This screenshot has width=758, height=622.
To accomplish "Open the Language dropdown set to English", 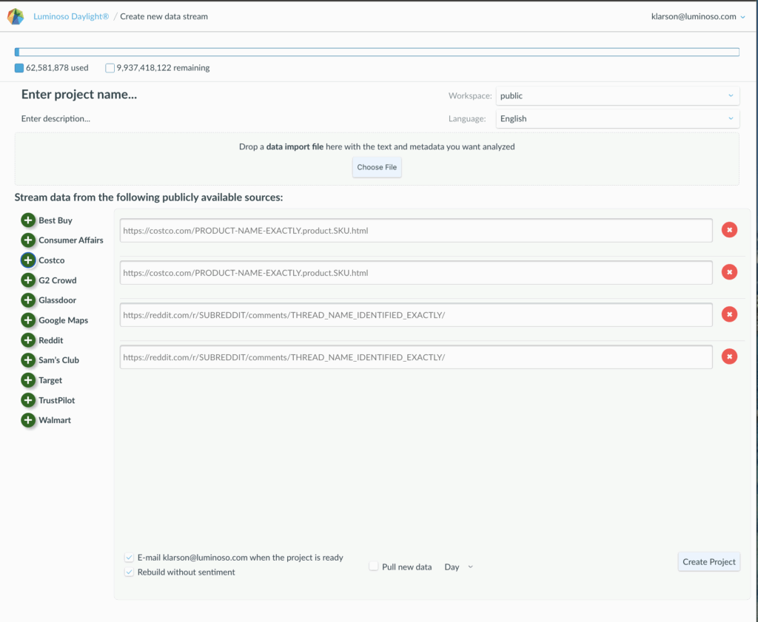I will click(x=617, y=118).
